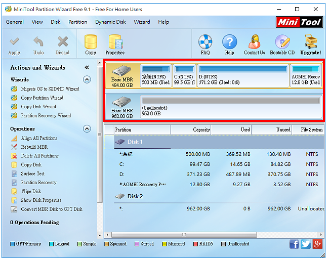Start Migrate OS to SSD/HD Wizard
329x261 pixels.
50,89
